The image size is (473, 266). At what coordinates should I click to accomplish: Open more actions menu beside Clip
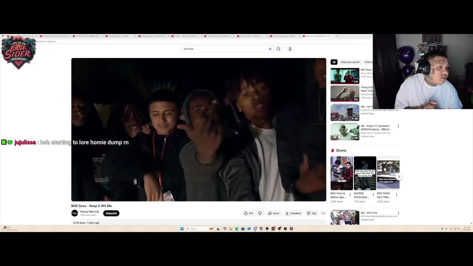pyautogui.click(x=323, y=213)
